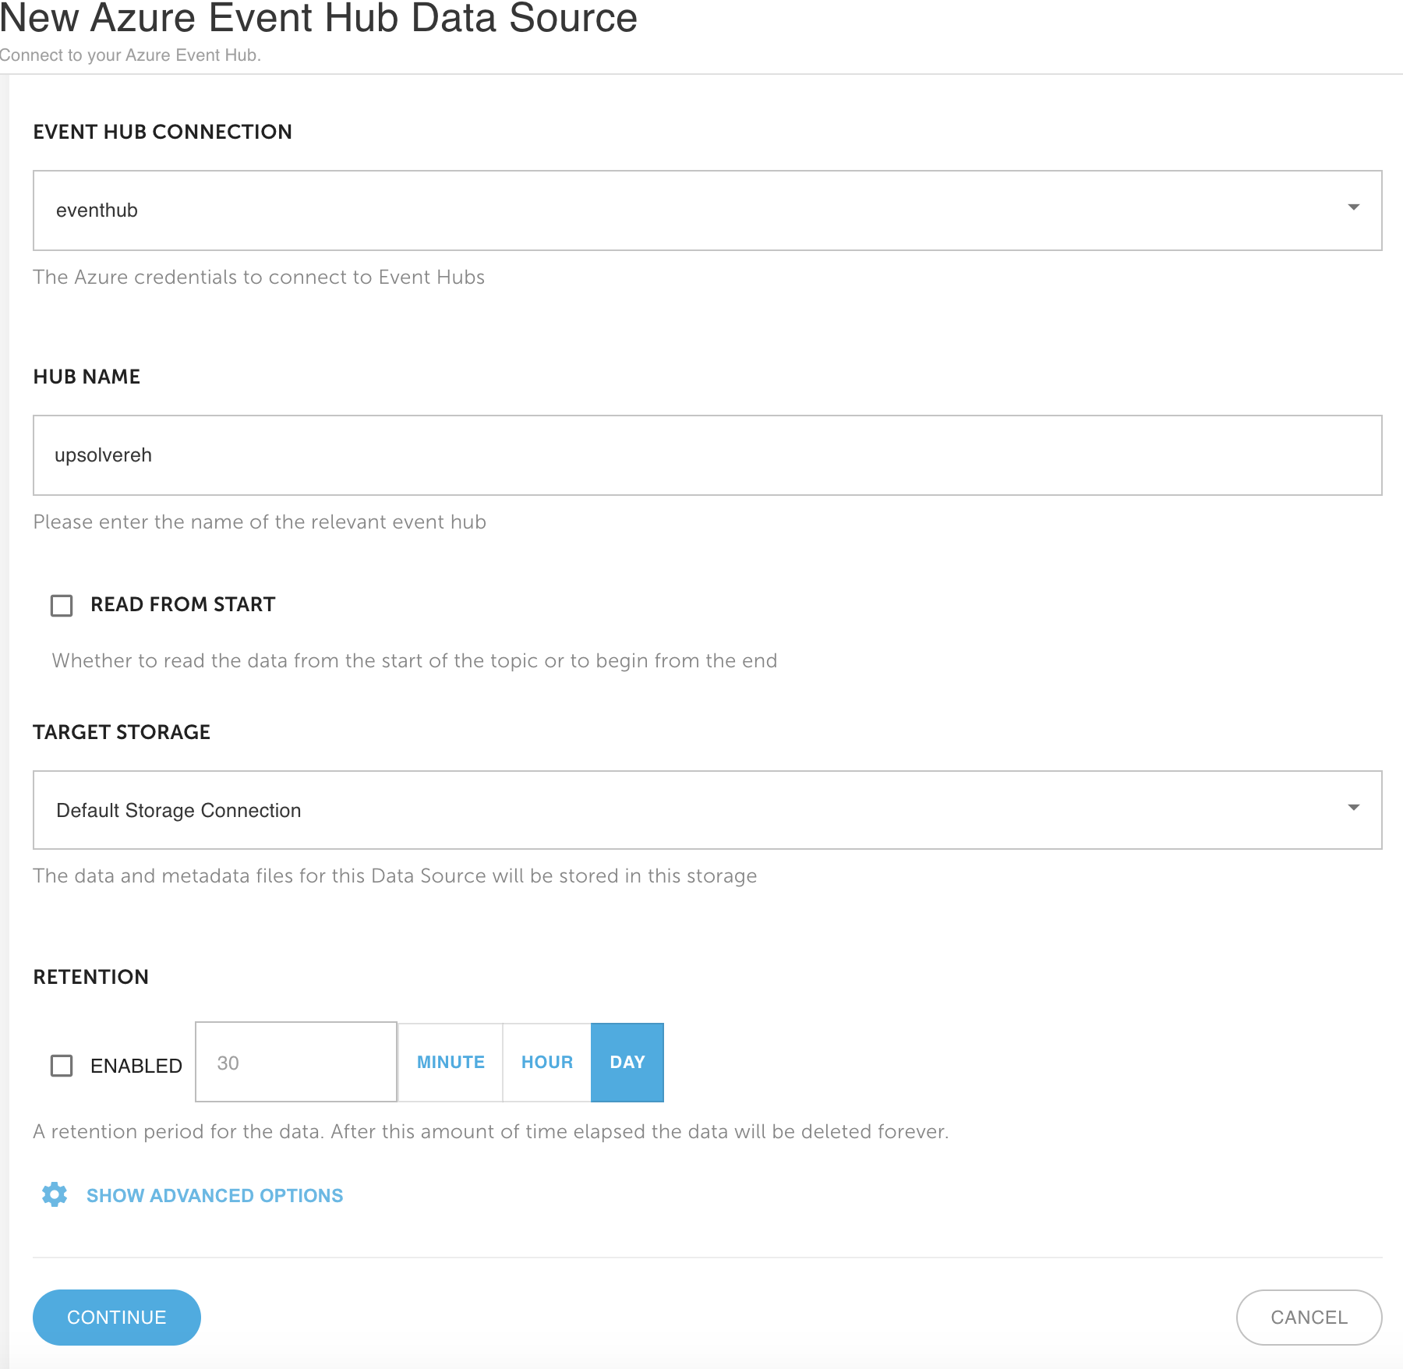Select the HOUR retention unit
Viewport: 1403px width, 1369px height.
[x=547, y=1062]
